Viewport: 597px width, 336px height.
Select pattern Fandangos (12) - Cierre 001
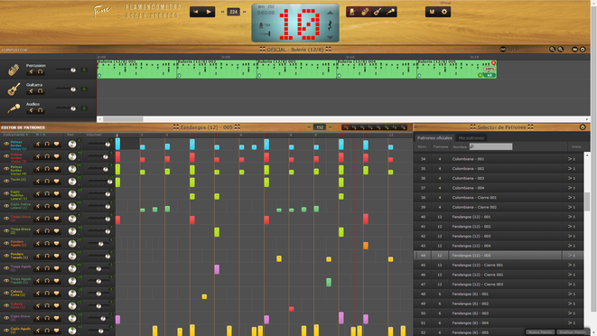[x=498, y=266]
